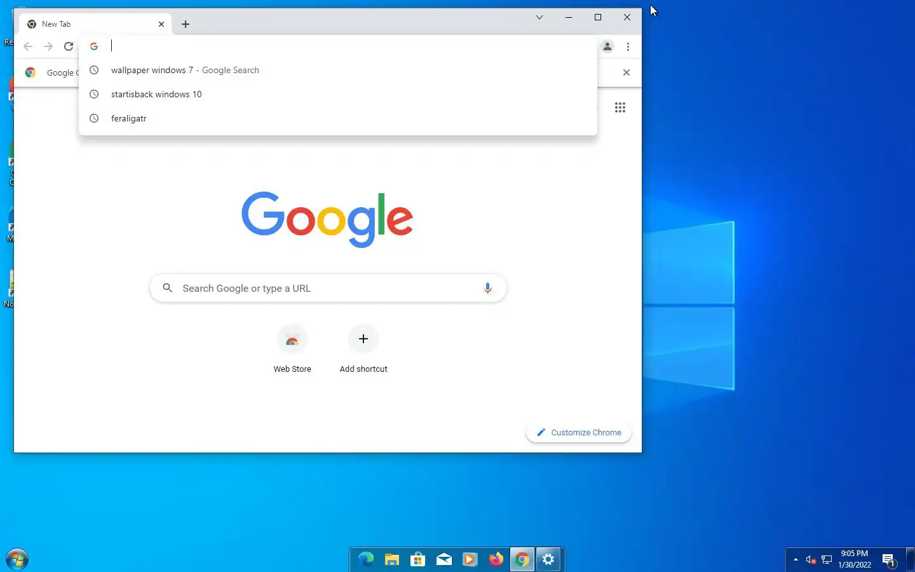Start voice search with microphone icon
This screenshot has width=915, height=572.
[x=487, y=288]
